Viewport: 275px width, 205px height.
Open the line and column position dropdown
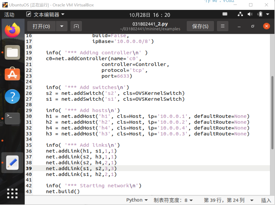pyautogui.click(x=229, y=200)
